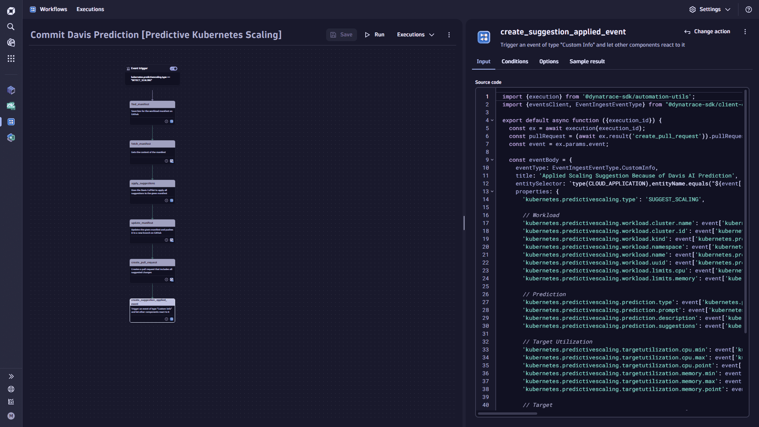Click clock icon on create_suggestion_applied_event node

coord(166,319)
